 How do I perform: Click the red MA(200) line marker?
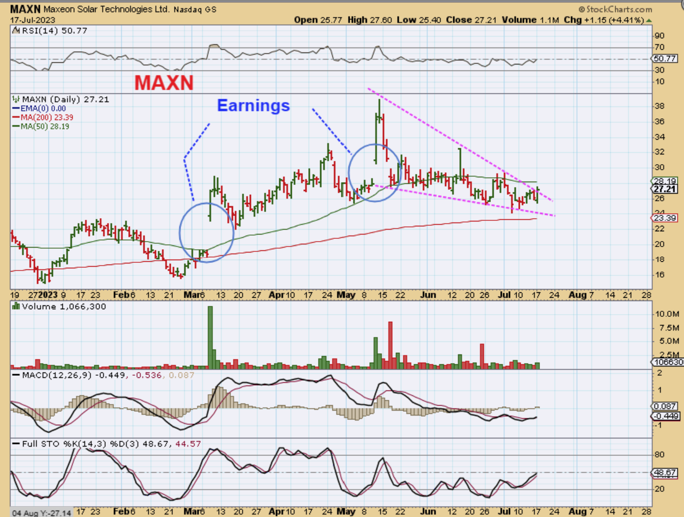point(15,118)
